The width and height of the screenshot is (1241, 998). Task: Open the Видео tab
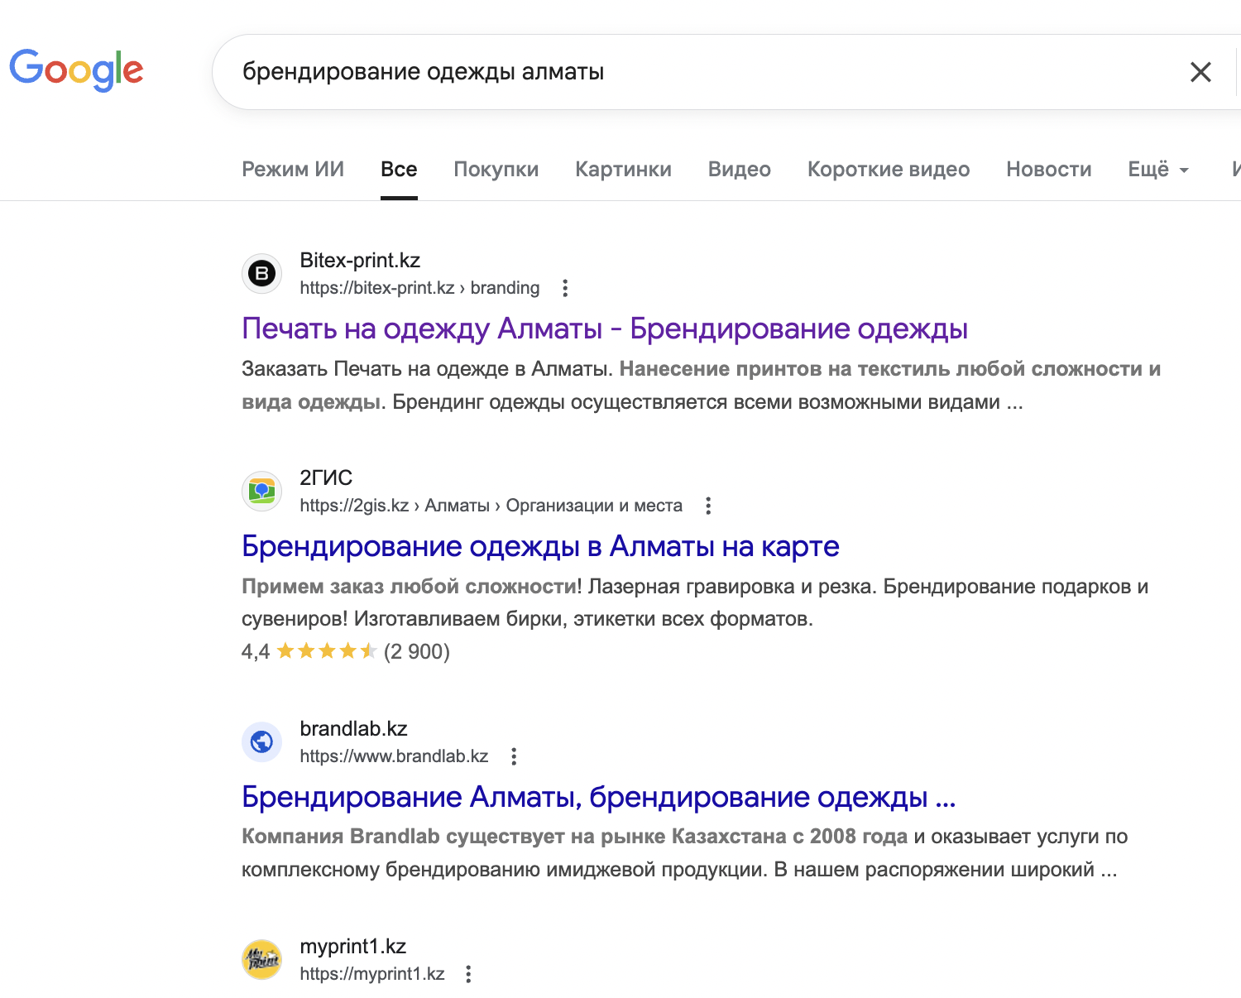coord(740,170)
